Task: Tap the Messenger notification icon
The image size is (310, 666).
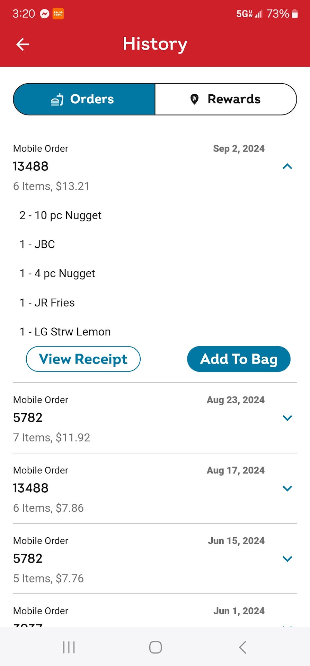Action: pos(45,14)
